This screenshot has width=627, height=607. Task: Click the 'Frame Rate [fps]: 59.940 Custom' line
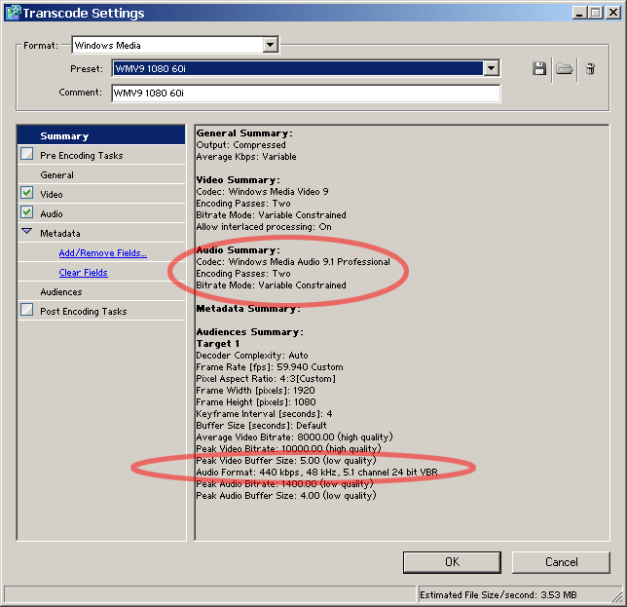pyautogui.click(x=270, y=367)
